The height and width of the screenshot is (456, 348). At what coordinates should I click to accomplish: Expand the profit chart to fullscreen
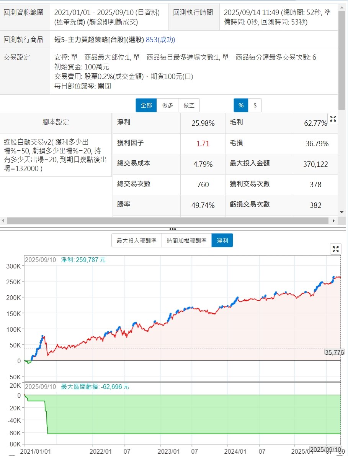(x=335, y=249)
